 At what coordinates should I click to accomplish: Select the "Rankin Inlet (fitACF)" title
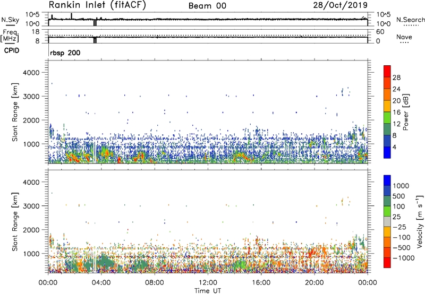(97, 5)
